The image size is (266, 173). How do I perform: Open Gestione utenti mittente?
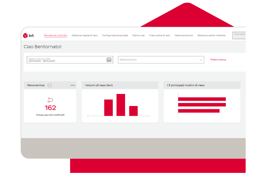pyautogui.click(x=211, y=35)
